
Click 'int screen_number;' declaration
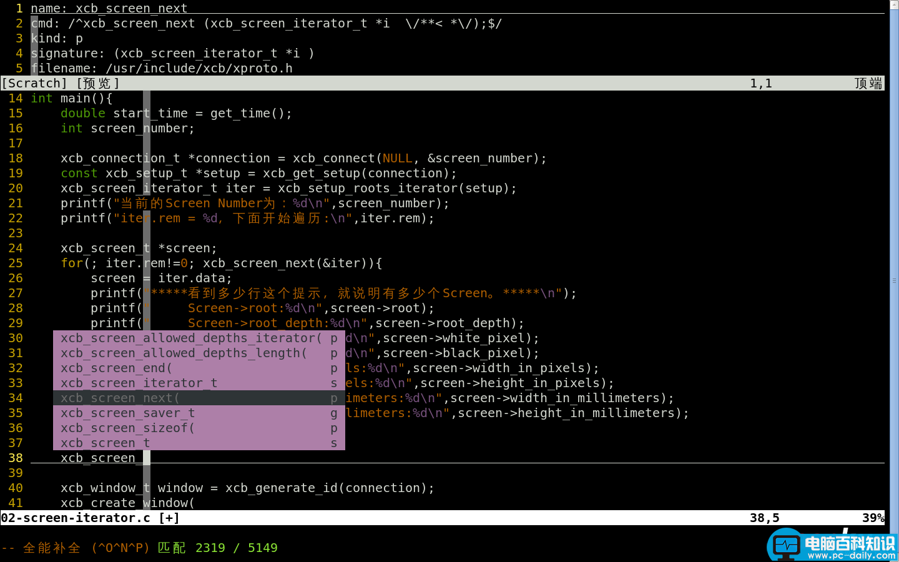pos(128,128)
